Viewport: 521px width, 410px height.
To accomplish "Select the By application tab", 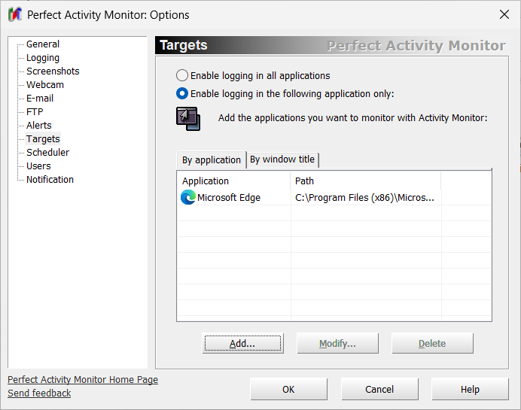I will point(212,160).
